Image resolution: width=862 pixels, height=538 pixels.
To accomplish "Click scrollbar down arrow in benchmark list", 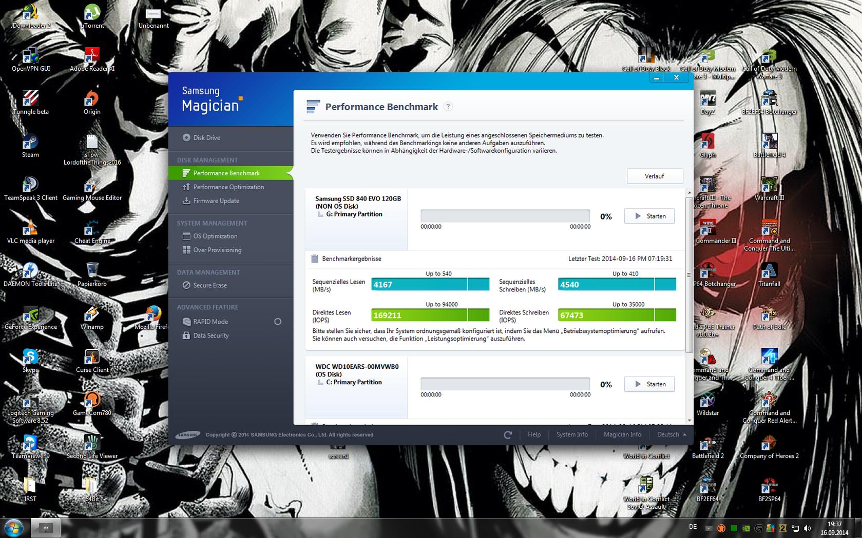I will pos(689,420).
